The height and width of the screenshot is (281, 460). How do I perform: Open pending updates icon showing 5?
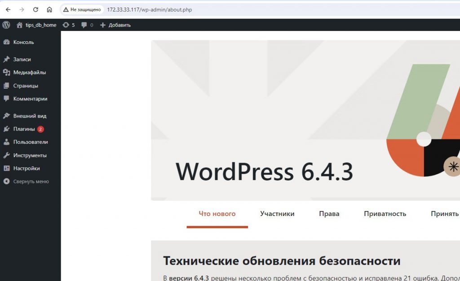coord(66,25)
